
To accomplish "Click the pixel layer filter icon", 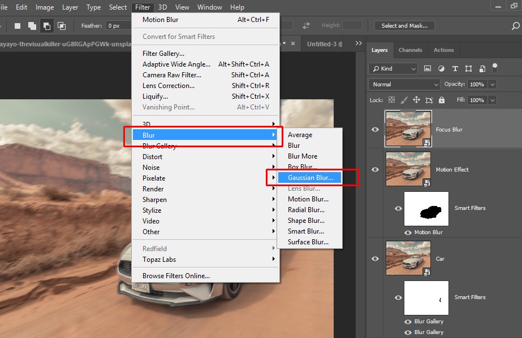I will point(428,68).
